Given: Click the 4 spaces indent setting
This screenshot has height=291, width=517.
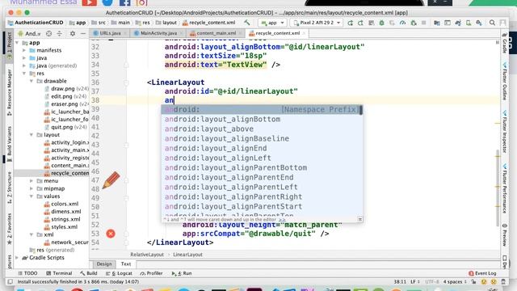Looking at the screenshot, I should 455,282.
